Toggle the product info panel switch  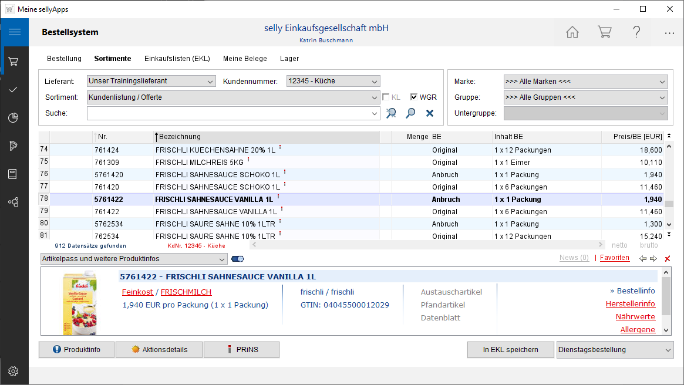[x=238, y=259]
